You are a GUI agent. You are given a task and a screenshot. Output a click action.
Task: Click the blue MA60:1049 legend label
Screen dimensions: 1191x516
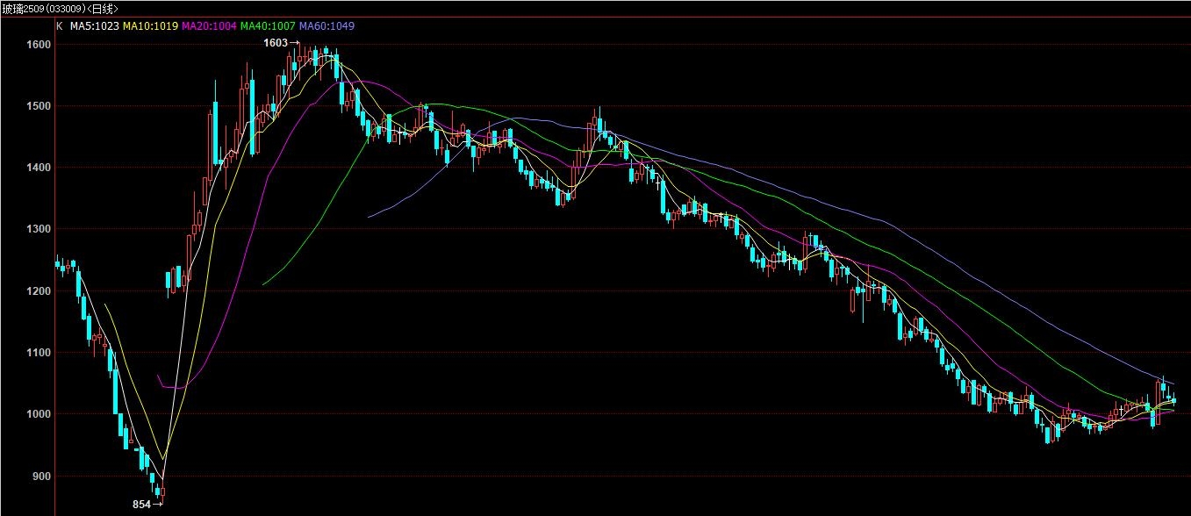326,25
